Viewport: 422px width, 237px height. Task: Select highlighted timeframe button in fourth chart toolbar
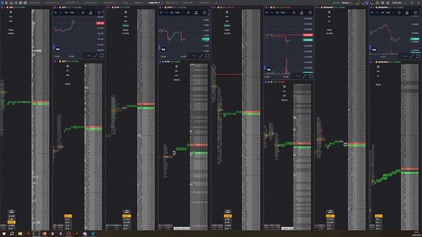click(x=377, y=13)
